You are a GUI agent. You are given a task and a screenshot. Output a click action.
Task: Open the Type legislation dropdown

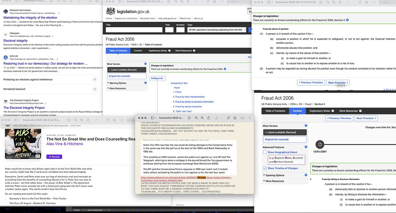tap(217, 30)
